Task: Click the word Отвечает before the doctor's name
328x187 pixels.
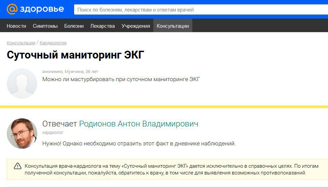Action: (60, 124)
